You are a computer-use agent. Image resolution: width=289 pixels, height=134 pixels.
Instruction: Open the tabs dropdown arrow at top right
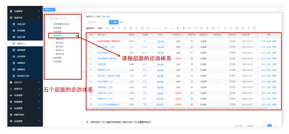point(281,9)
